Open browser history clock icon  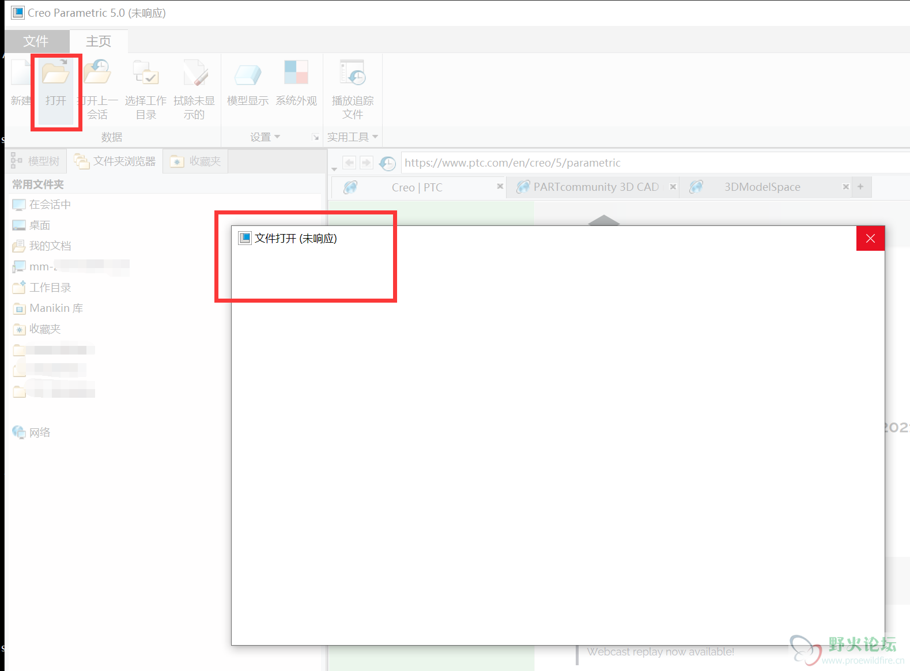pyautogui.click(x=387, y=163)
